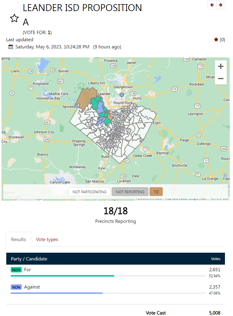Screen dimensions: 233x316
Task: Click the Elgin label on map
Action: click(157, 123)
